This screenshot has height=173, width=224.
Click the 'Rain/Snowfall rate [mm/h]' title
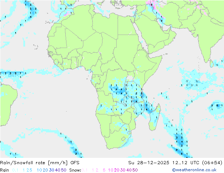tap(34, 163)
